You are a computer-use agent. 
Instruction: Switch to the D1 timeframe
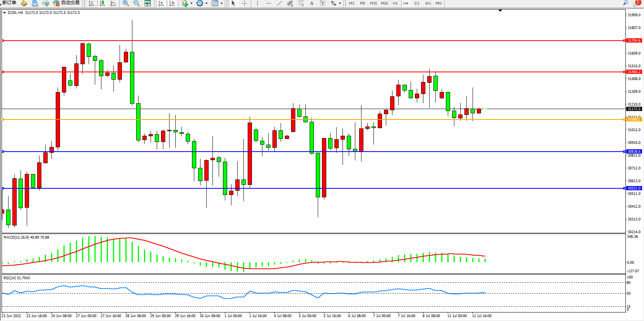point(417,3)
